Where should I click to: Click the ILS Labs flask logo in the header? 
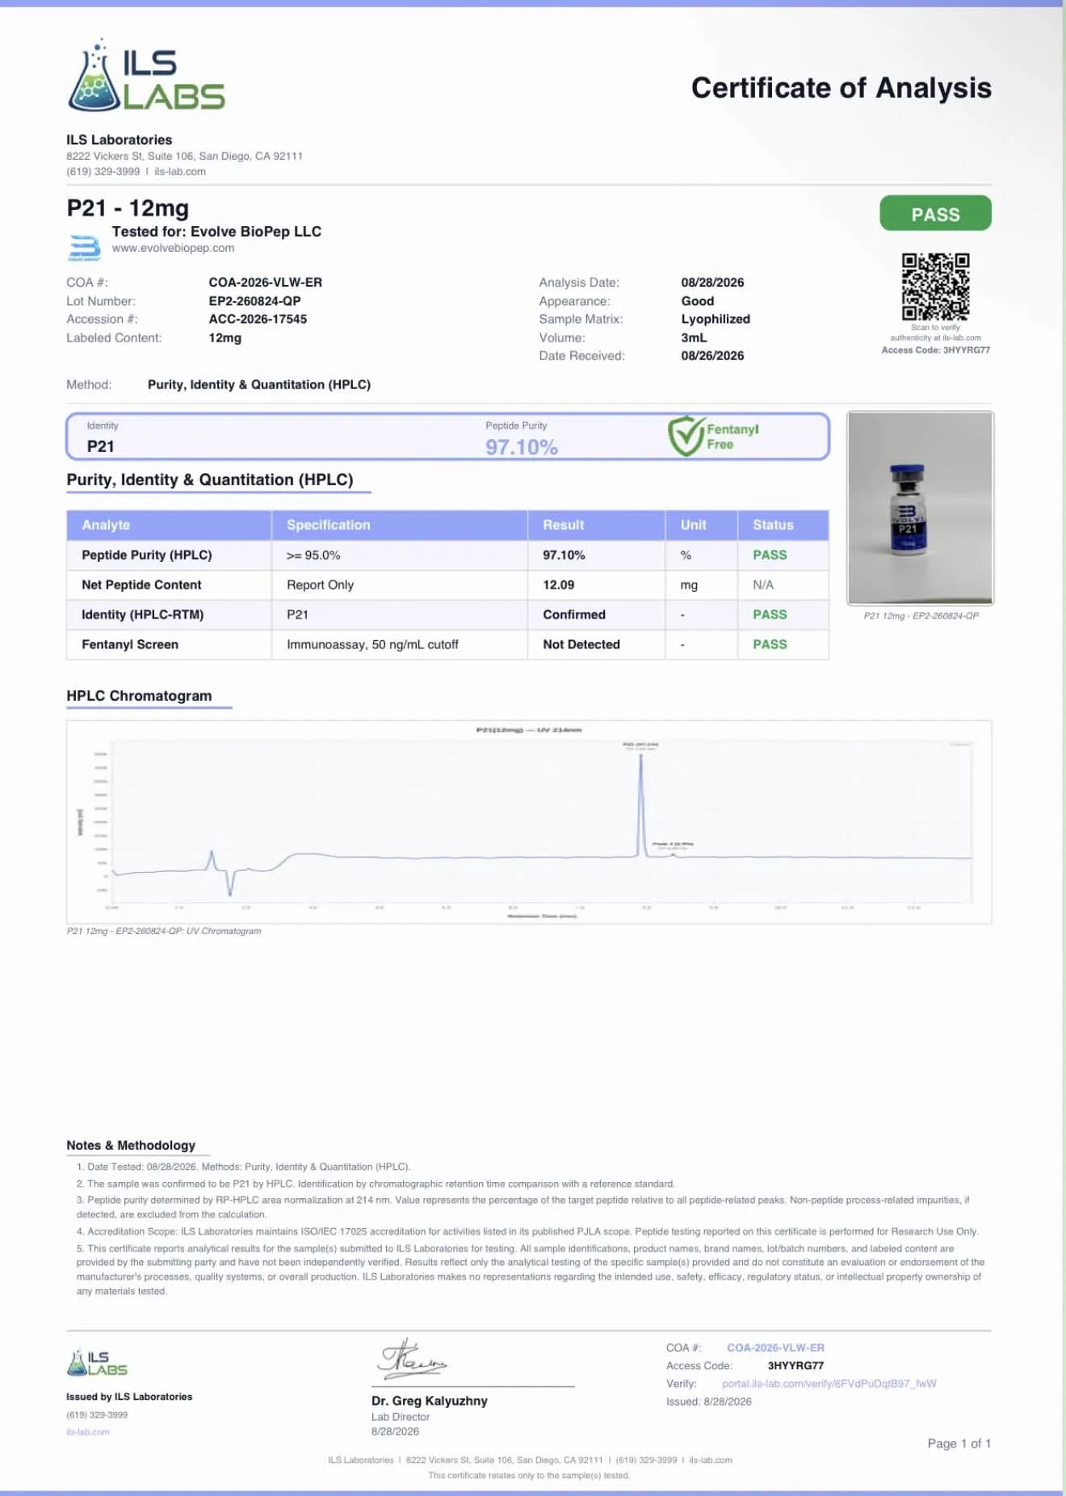click(x=146, y=75)
